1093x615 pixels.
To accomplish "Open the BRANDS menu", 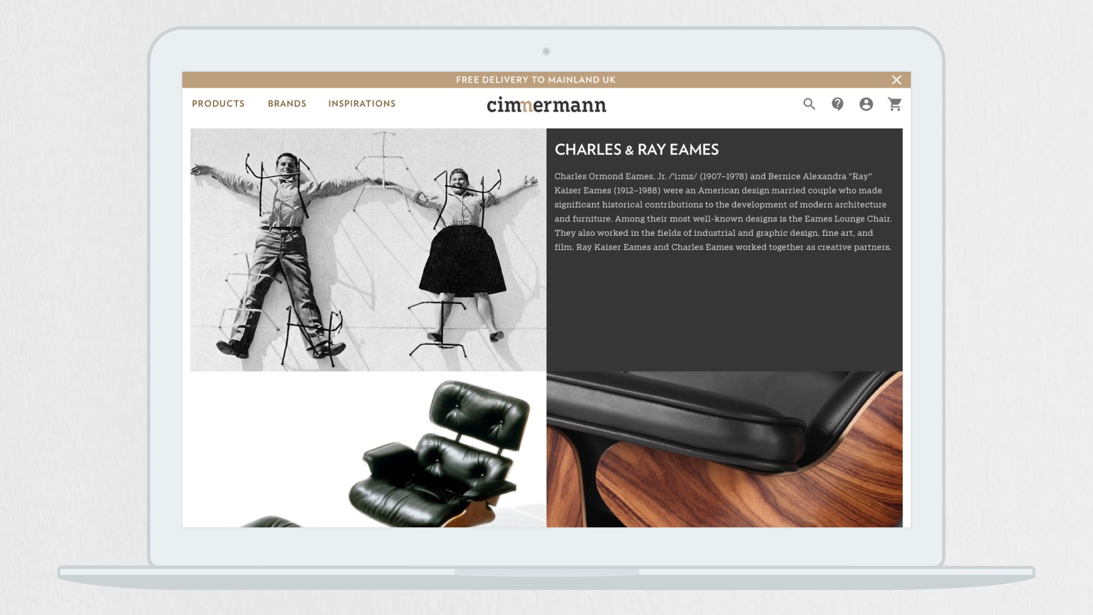I will coord(287,104).
